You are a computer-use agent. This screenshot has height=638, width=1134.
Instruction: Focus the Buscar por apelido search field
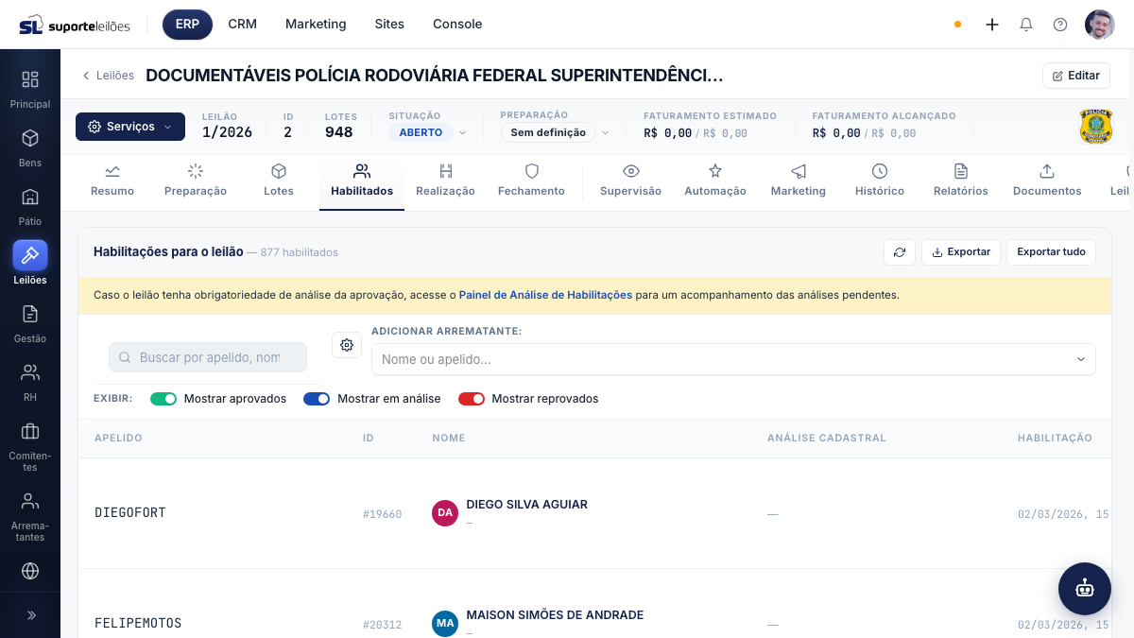tap(208, 357)
